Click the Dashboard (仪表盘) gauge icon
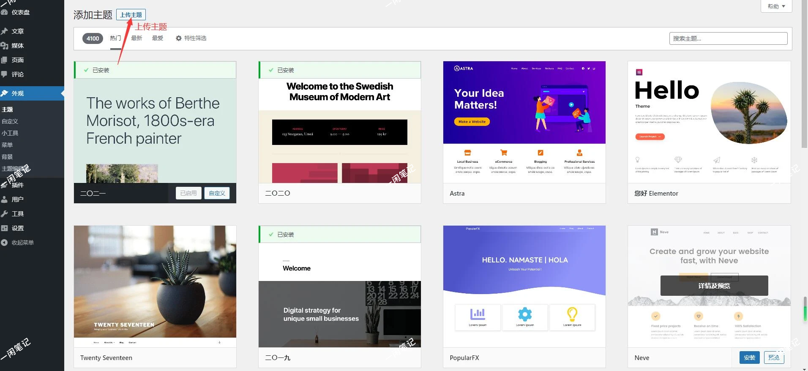Image resolution: width=808 pixels, height=371 pixels. coord(4,12)
